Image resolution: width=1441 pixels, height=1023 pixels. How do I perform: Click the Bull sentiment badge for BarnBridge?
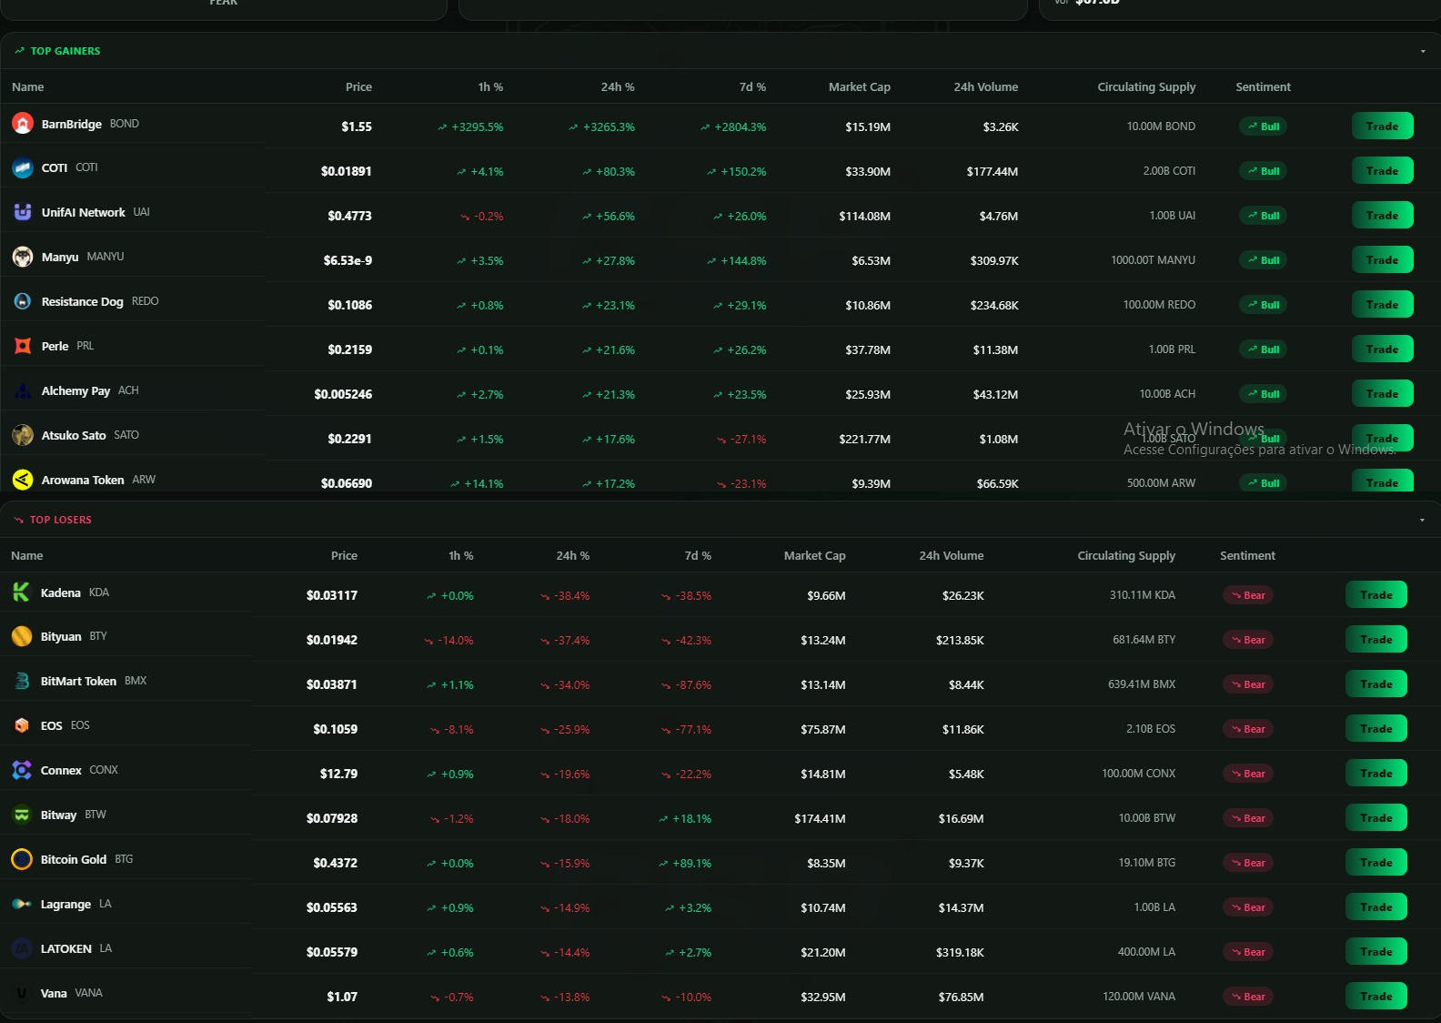click(x=1263, y=127)
